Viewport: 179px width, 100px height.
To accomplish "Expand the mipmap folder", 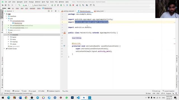I will click(9, 42).
